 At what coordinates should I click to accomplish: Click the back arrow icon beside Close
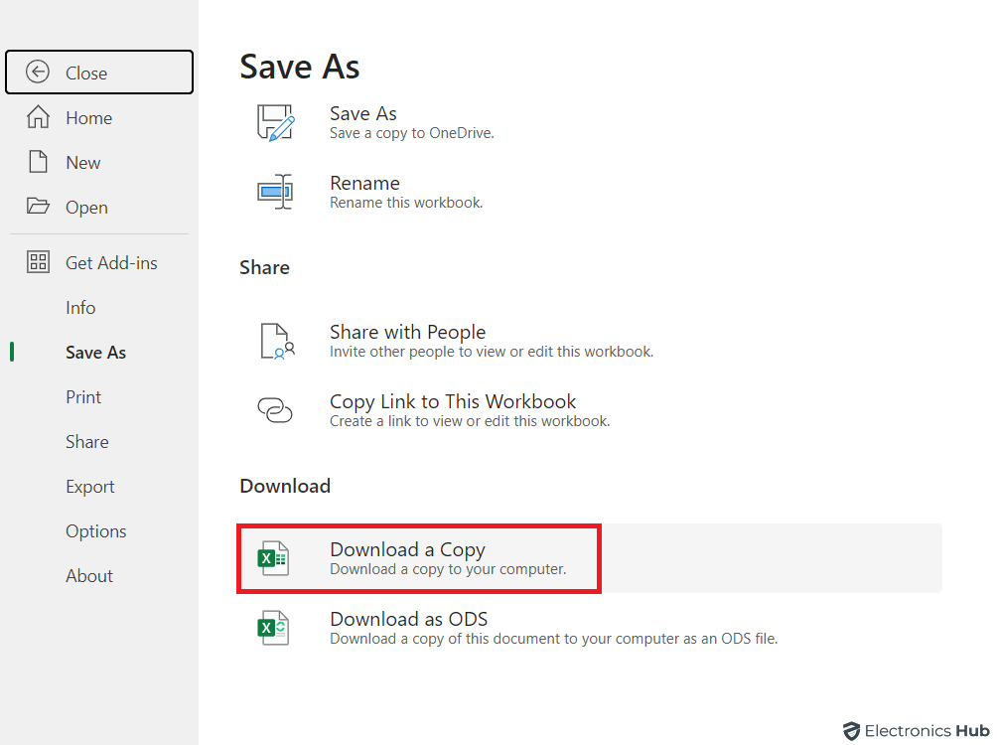tap(38, 73)
